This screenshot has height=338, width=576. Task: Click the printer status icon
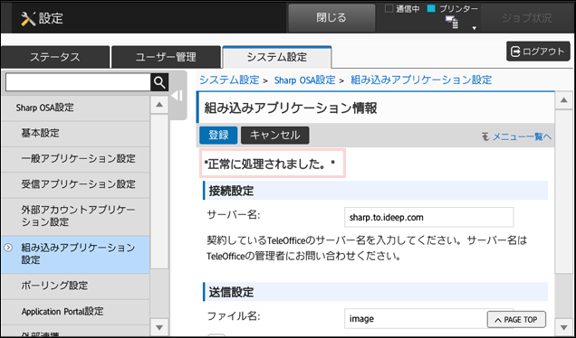pyautogui.click(x=452, y=23)
